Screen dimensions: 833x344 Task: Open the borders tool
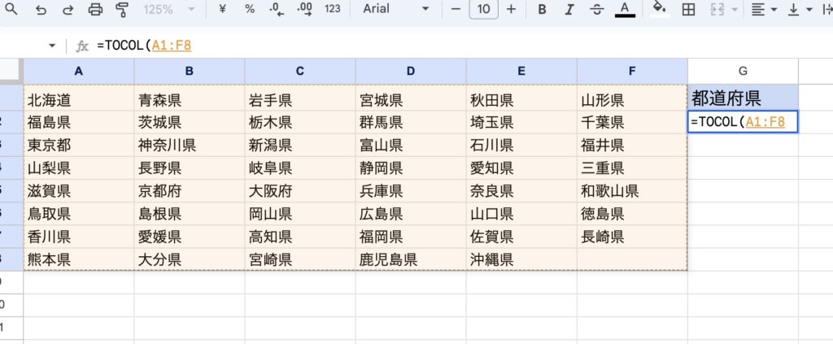[x=688, y=9]
